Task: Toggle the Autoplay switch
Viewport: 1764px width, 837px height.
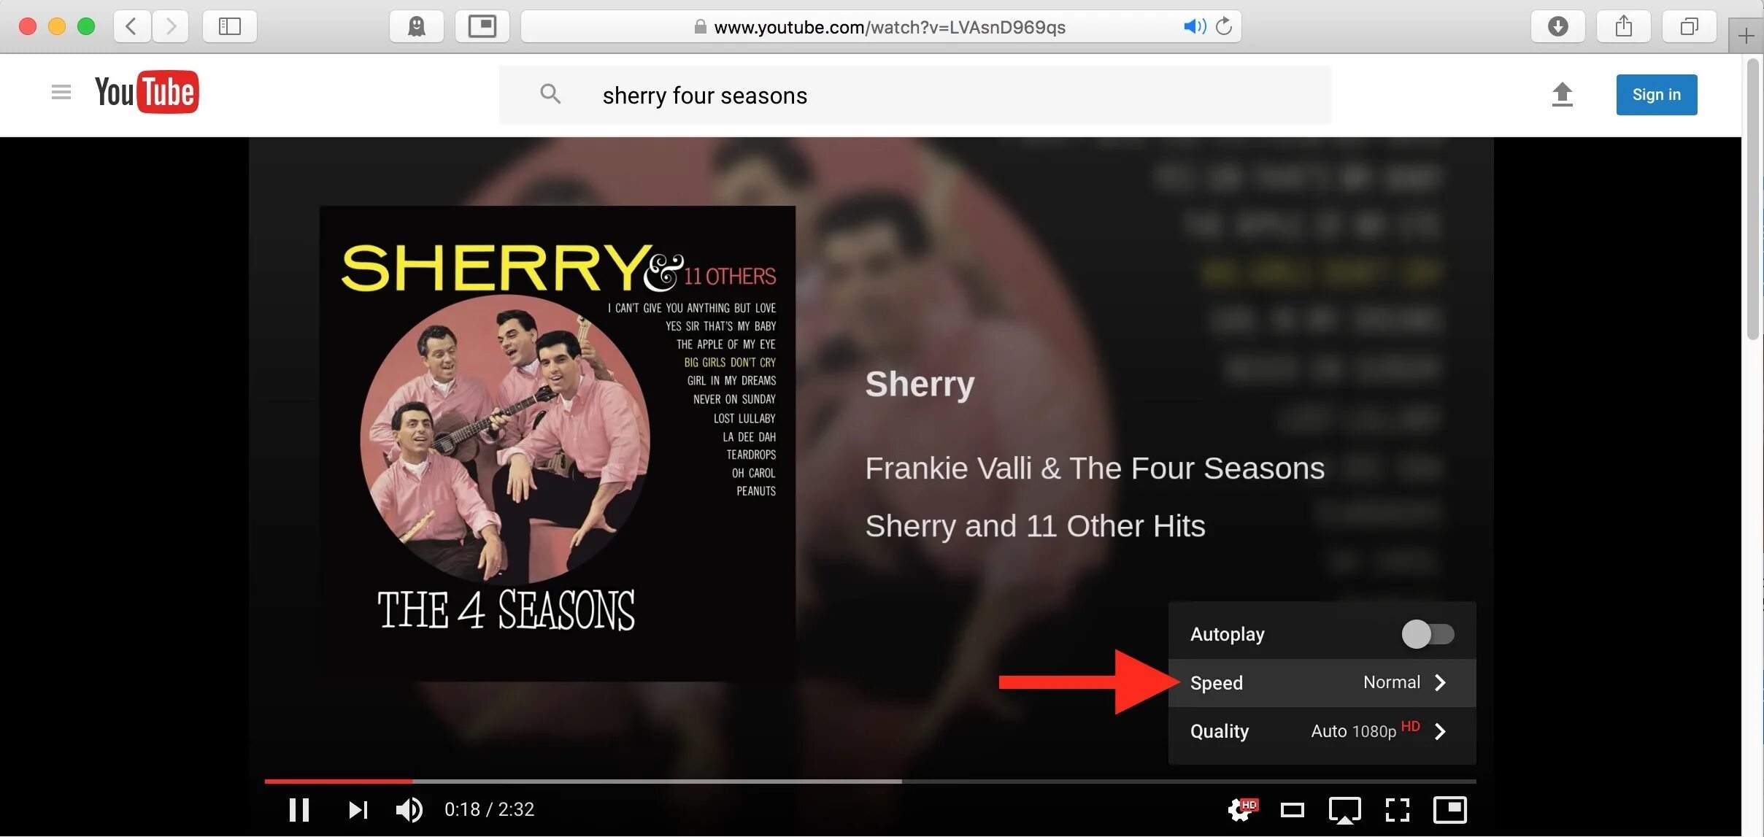Action: (1428, 633)
